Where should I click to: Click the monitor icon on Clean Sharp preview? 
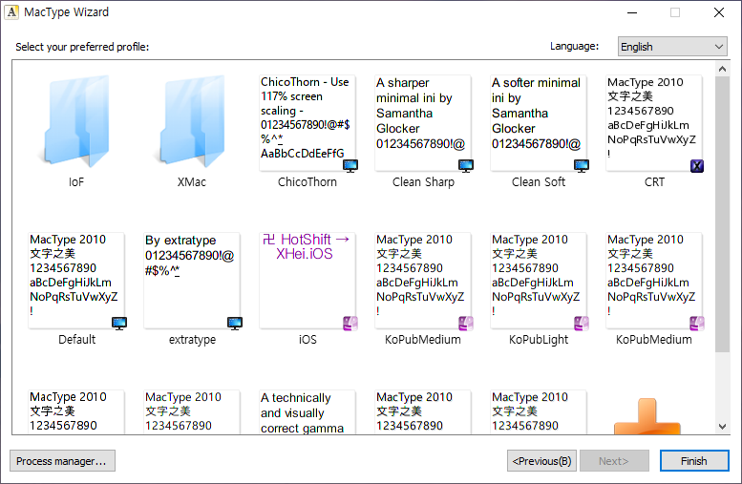point(466,165)
